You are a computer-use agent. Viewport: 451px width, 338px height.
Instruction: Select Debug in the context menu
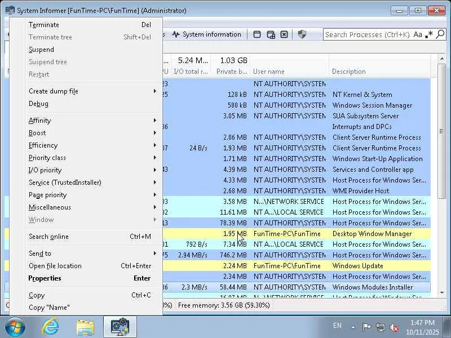90,104
